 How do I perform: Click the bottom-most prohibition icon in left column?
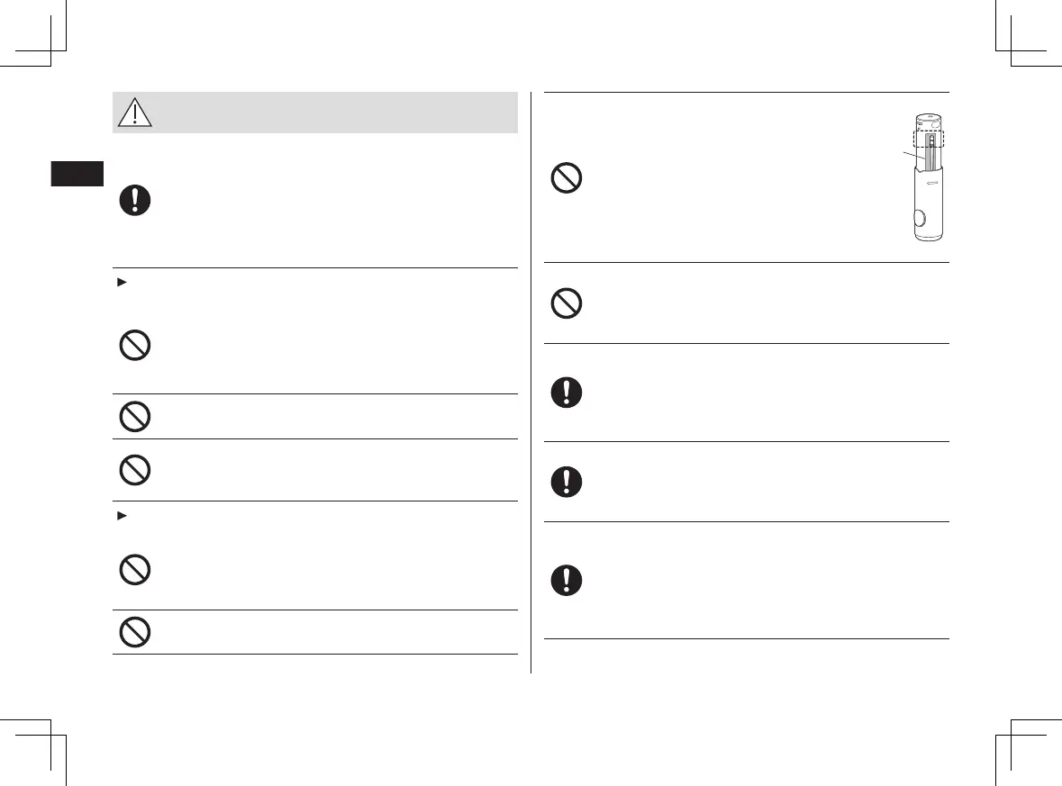coord(135,632)
